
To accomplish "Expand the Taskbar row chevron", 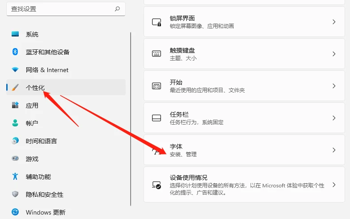I will point(334,118).
